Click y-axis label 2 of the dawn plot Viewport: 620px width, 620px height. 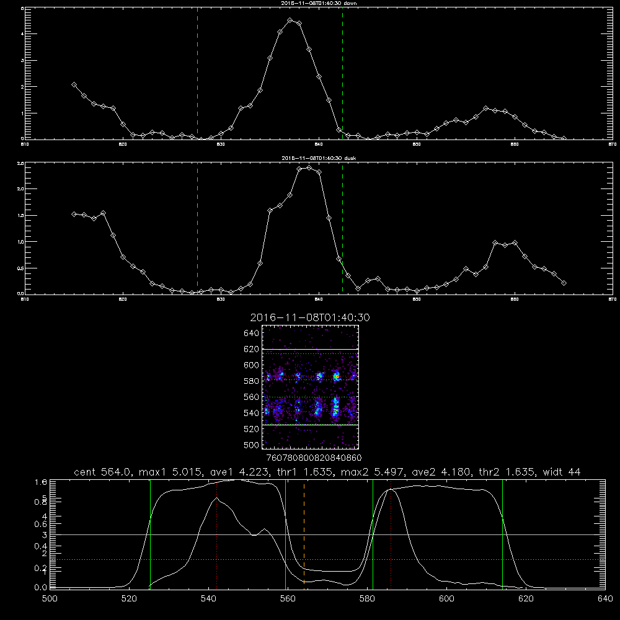point(22,87)
